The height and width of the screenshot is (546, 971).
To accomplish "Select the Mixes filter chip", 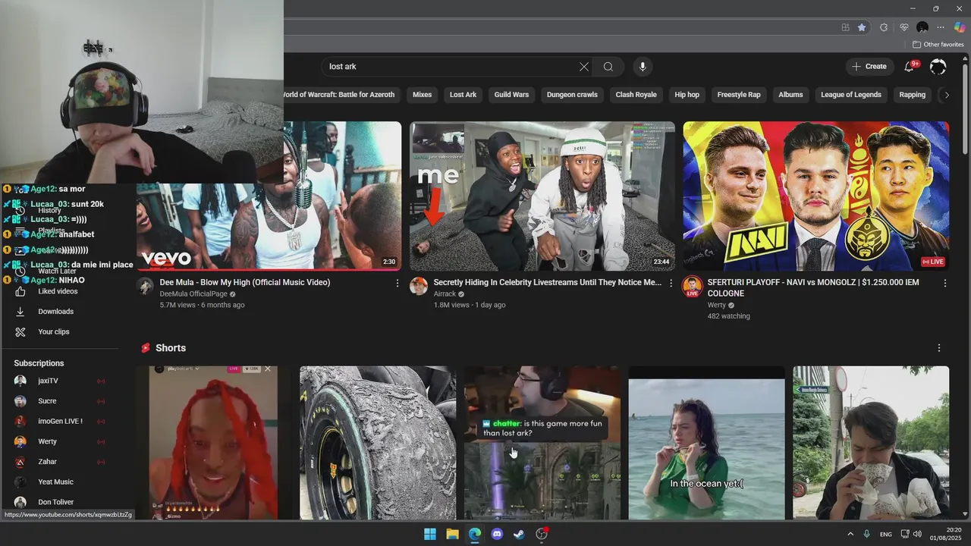I will point(423,95).
